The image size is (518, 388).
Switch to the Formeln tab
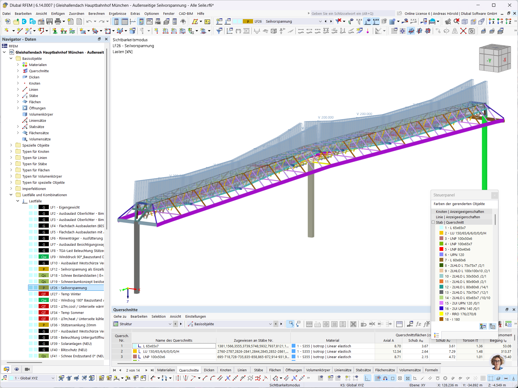[431, 370]
